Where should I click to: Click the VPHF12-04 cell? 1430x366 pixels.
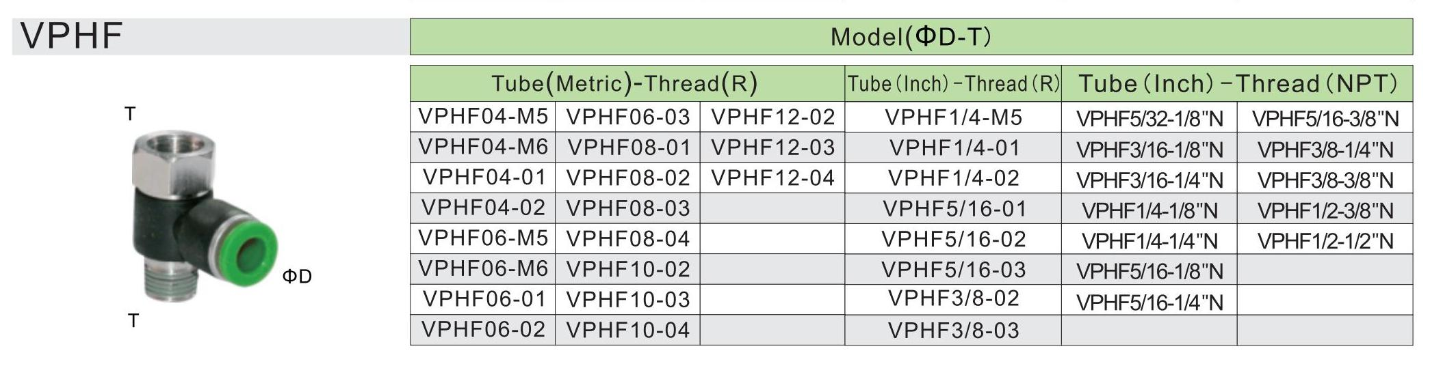click(772, 178)
